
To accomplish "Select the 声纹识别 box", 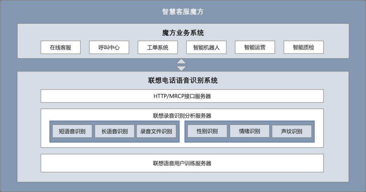I will click(x=292, y=131).
